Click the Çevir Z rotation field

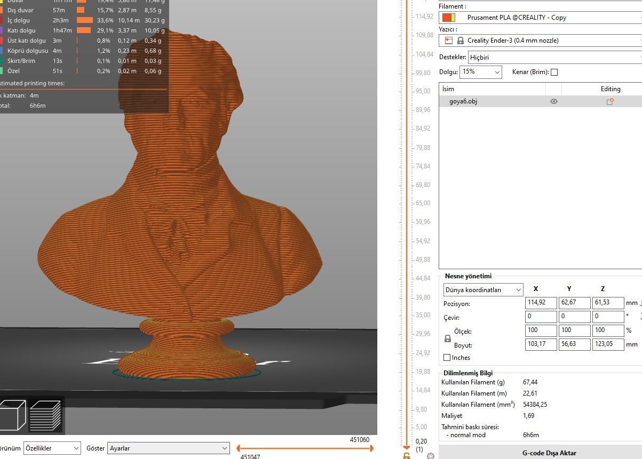[608, 316]
